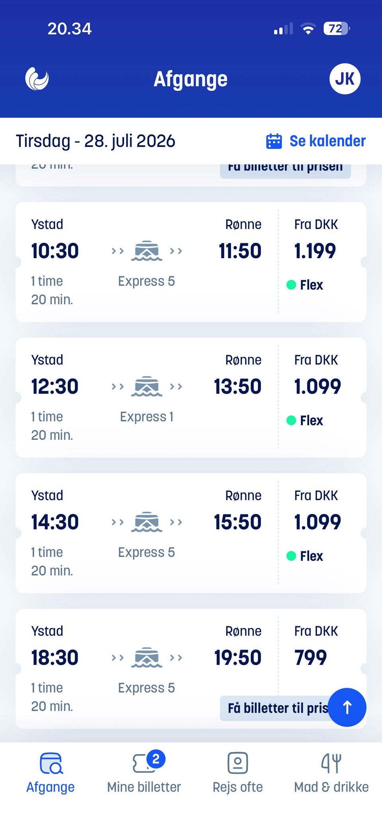
Task: Select the 10:30 Ystad departure for 1.199
Action: pyautogui.click(x=191, y=262)
